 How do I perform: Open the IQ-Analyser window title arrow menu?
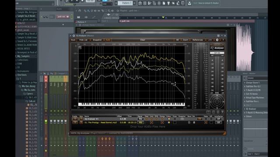click(71, 36)
